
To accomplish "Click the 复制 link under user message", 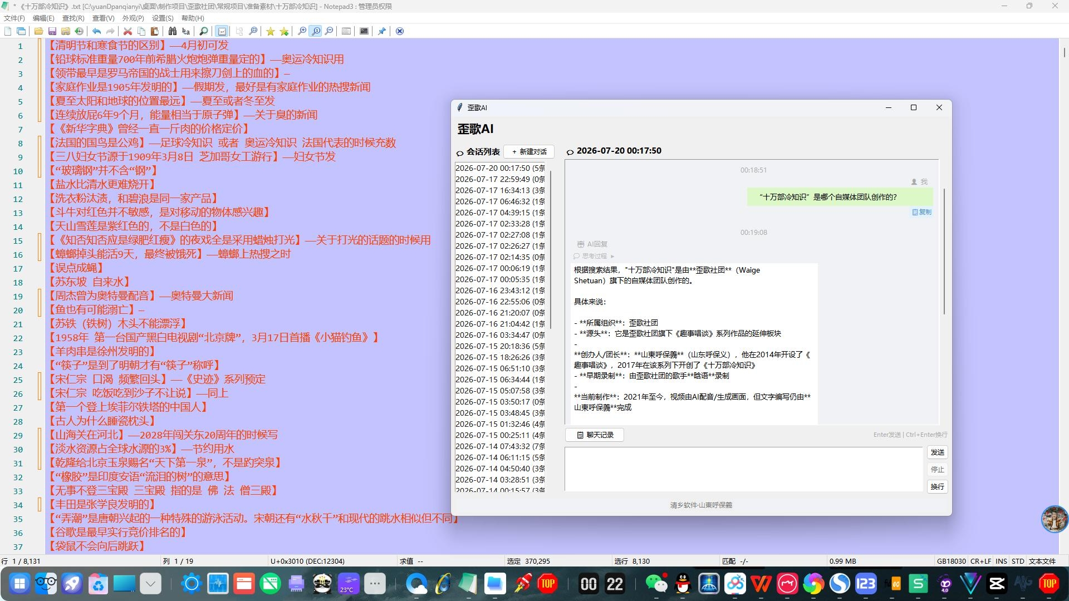I will [x=922, y=212].
